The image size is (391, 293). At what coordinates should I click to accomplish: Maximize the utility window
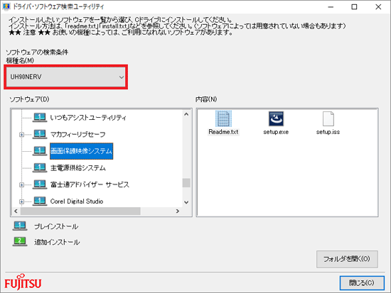click(354, 7)
